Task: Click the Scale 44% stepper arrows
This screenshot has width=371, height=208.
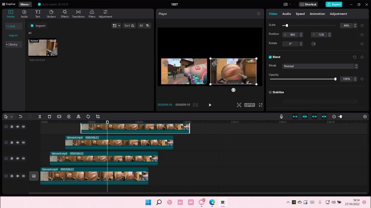Action: pyautogui.click(x=355, y=25)
